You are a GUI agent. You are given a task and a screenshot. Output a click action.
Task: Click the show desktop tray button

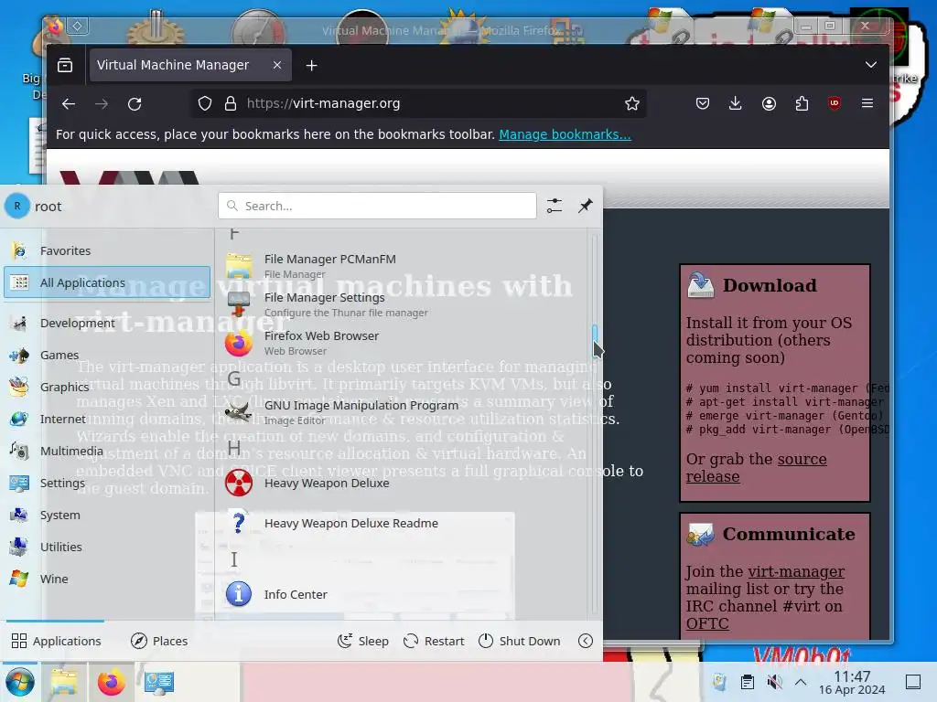pos(913,682)
